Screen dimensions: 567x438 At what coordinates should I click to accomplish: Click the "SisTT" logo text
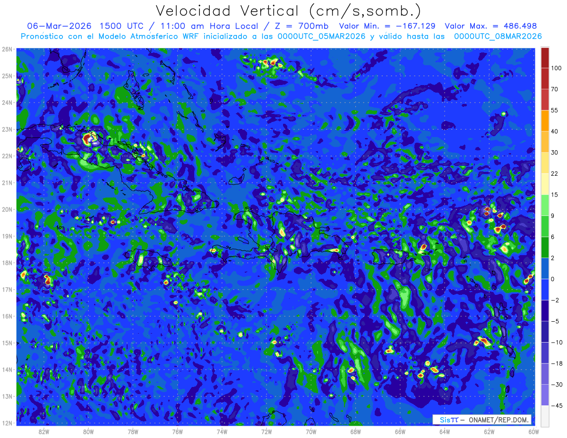[x=449, y=420]
